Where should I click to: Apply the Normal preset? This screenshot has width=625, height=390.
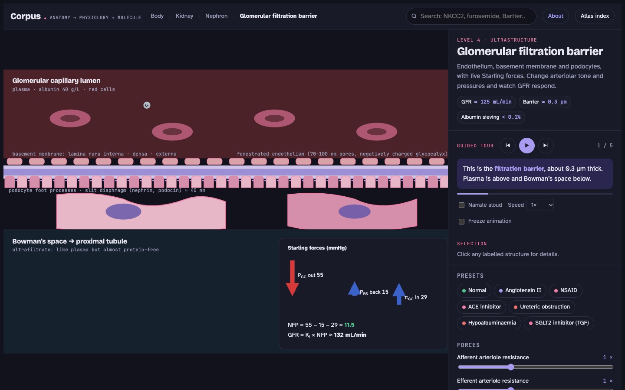pos(474,290)
